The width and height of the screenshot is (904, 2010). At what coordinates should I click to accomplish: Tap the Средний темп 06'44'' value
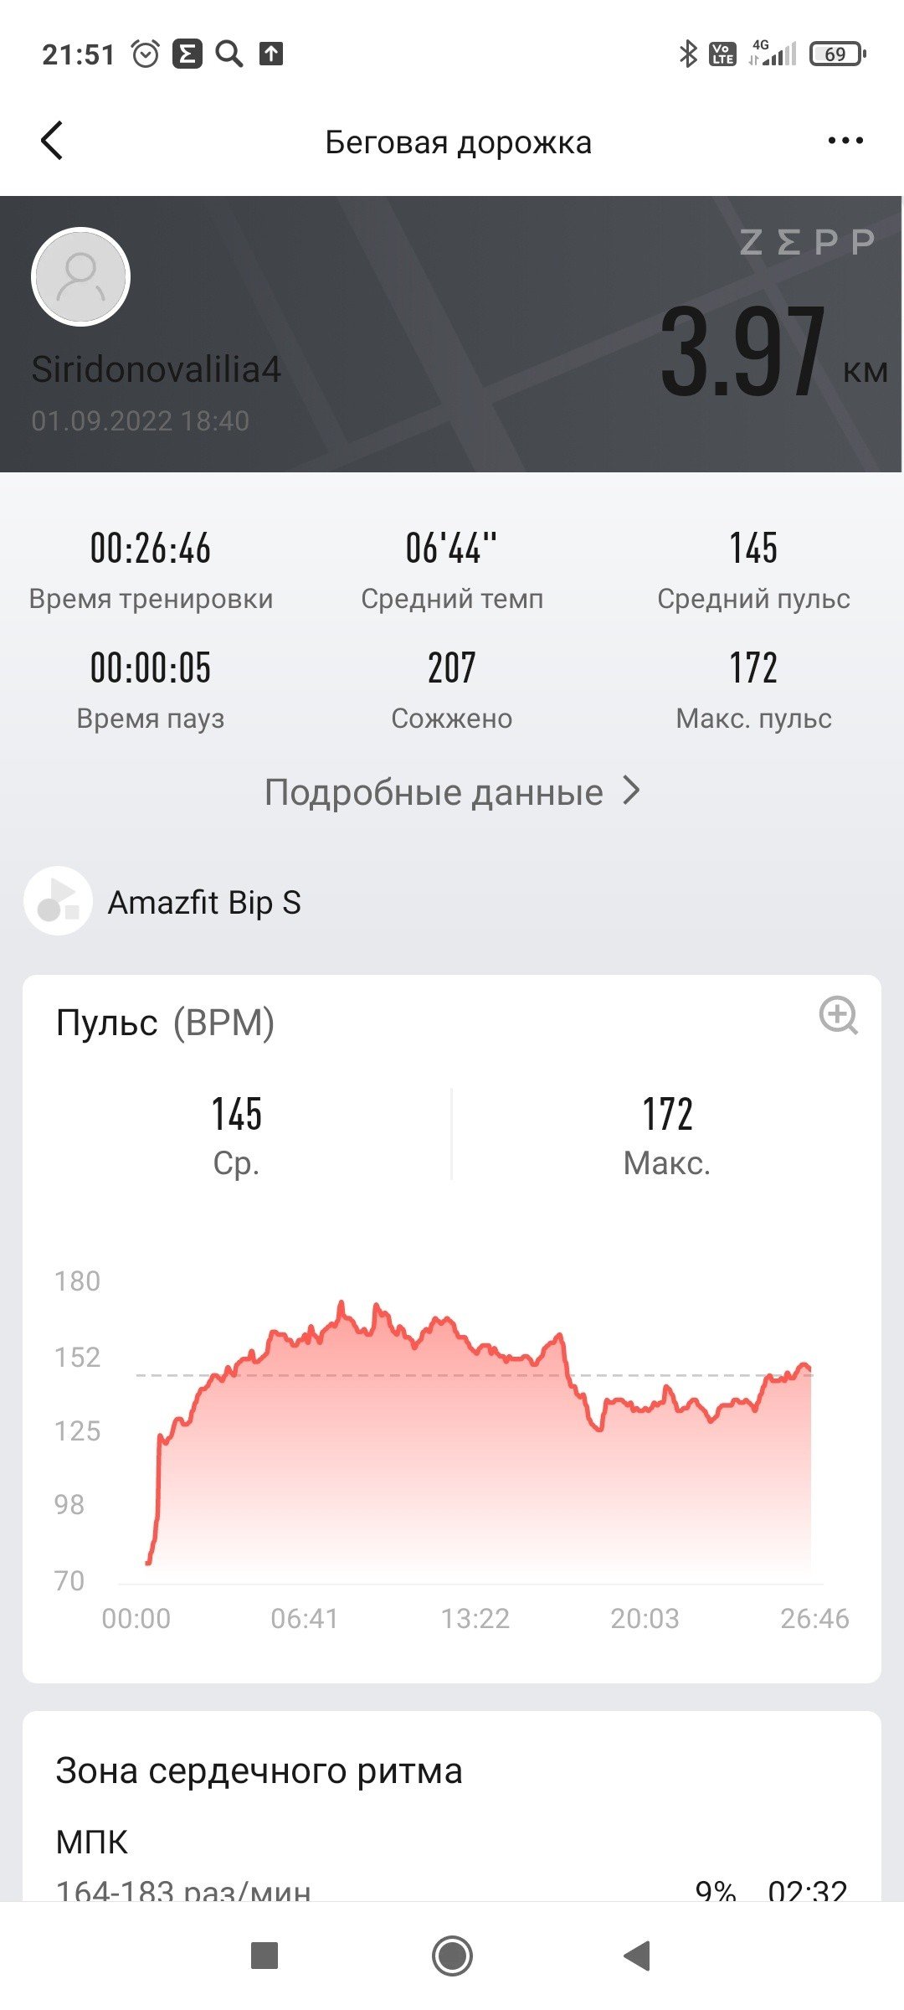(452, 549)
